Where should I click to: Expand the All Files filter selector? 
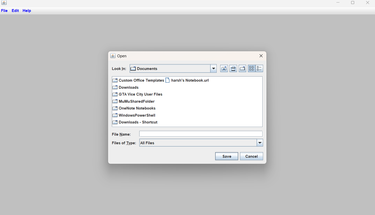click(260, 143)
